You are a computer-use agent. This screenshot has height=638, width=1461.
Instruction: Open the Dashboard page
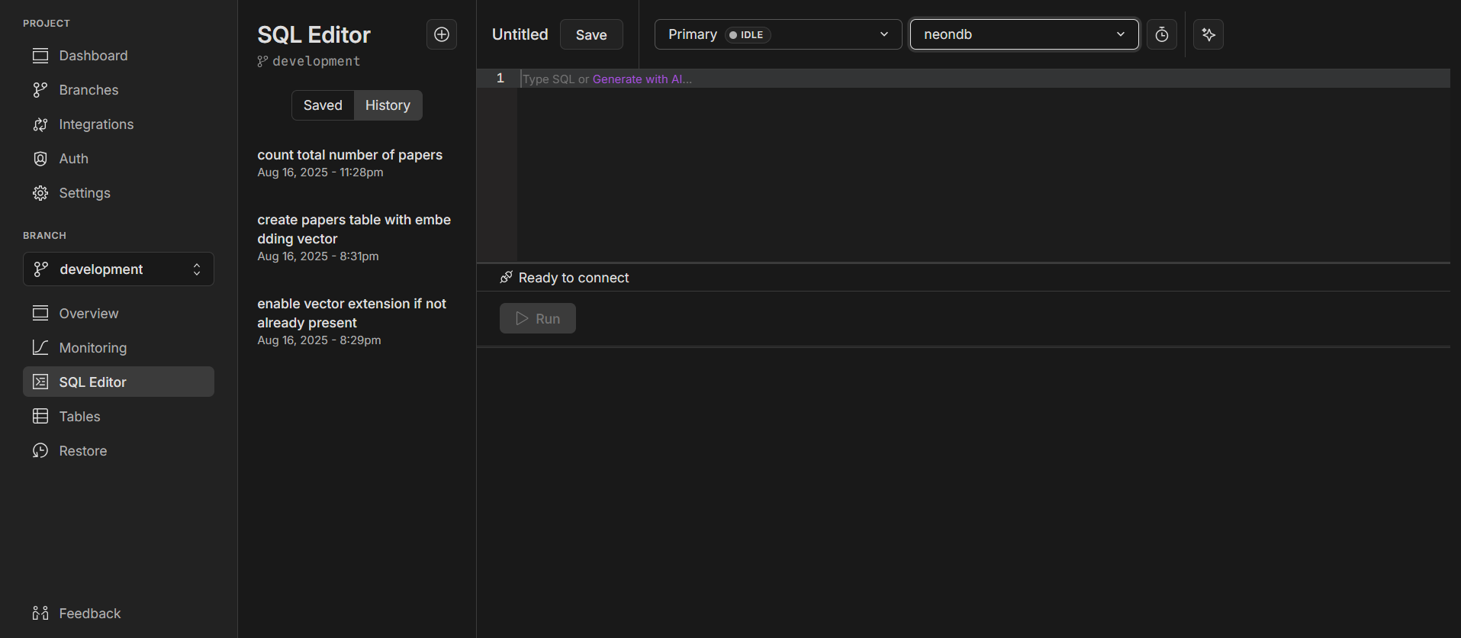pyautogui.click(x=118, y=56)
